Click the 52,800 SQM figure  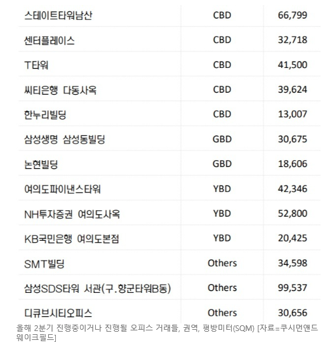click(x=293, y=213)
